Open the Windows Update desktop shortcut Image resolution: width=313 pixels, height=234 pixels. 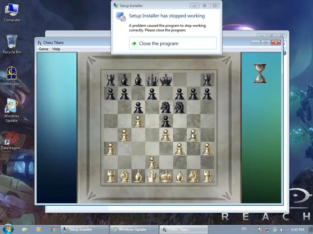(12, 111)
